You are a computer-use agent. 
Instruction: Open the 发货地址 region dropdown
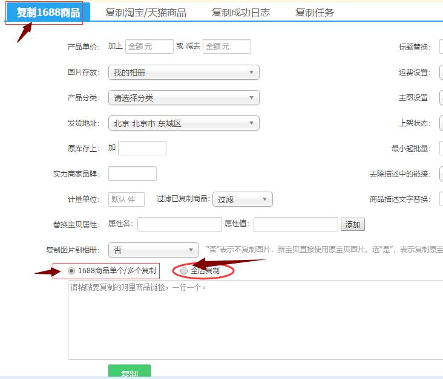(x=183, y=123)
